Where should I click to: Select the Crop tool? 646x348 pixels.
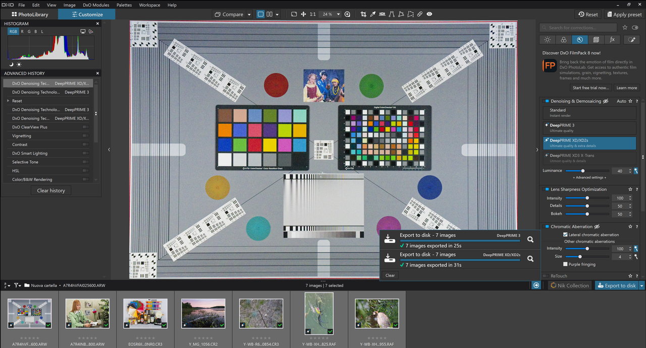[363, 14]
